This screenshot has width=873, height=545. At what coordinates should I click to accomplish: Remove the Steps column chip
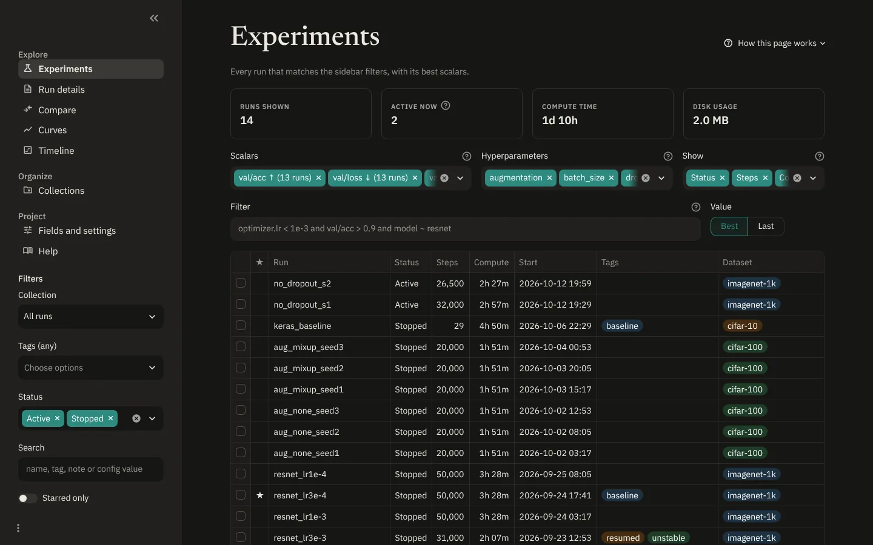(766, 178)
